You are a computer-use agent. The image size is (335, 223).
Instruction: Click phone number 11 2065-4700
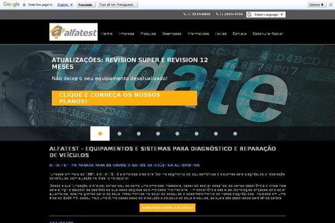[x=229, y=14]
